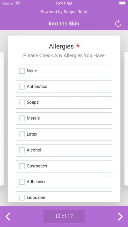Select the Adhesives allergy option
This screenshot has height=227, width=128.
[x=22, y=182]
